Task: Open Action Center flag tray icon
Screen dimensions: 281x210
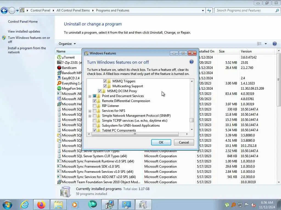Action: [x=247, y=205]
